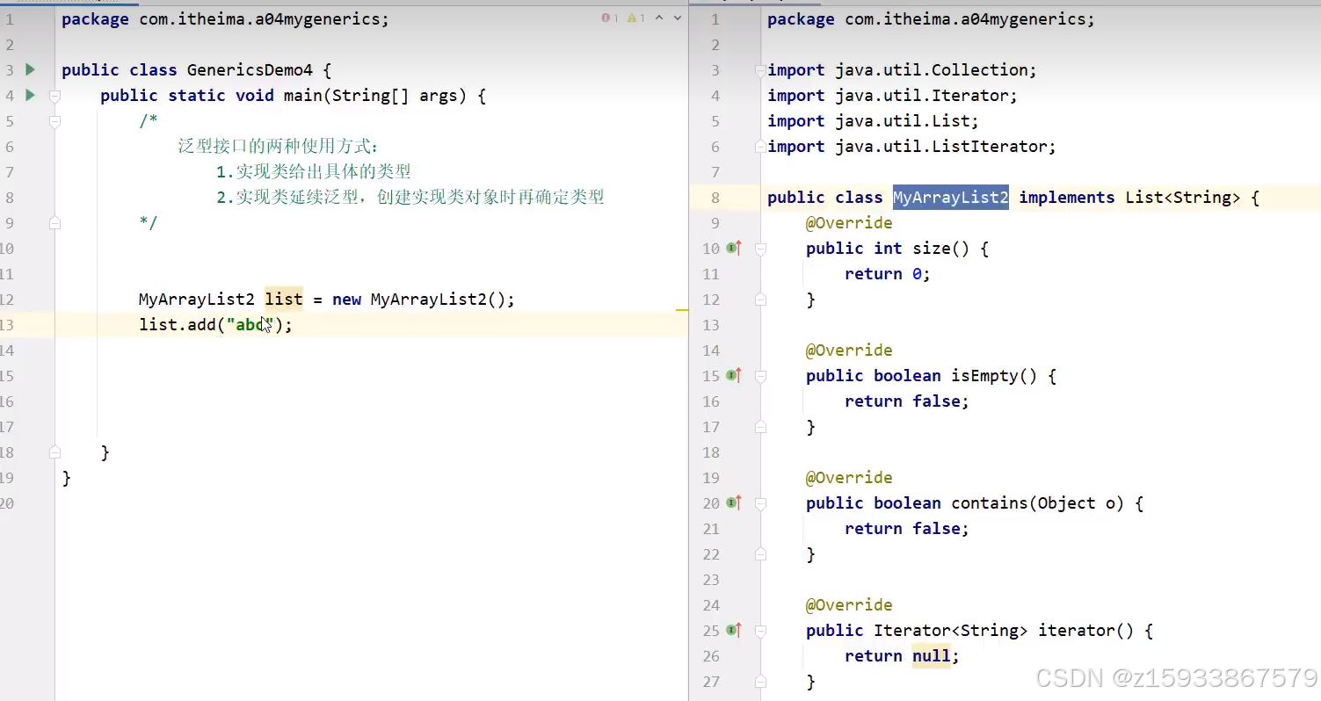Image resolution: width=1321 pixels, height=701 pixels.
Task: Click return 0 statement
Action: pos(887,274)
